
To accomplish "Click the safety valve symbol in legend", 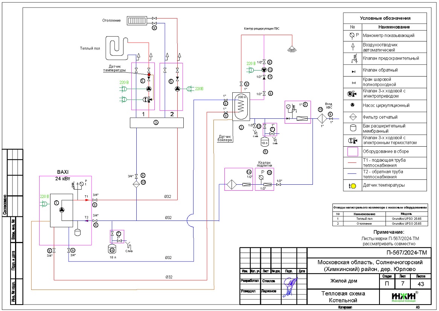I will click(x=352, y=58).
